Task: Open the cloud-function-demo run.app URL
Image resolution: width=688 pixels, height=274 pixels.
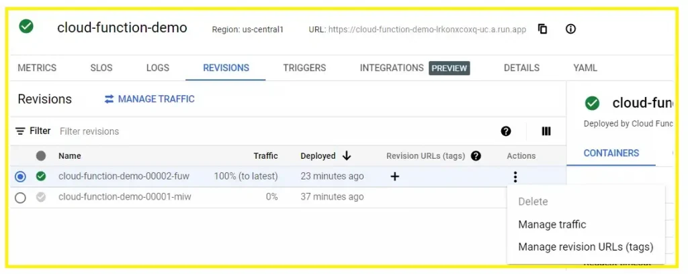Action: (x=427, y=29)
